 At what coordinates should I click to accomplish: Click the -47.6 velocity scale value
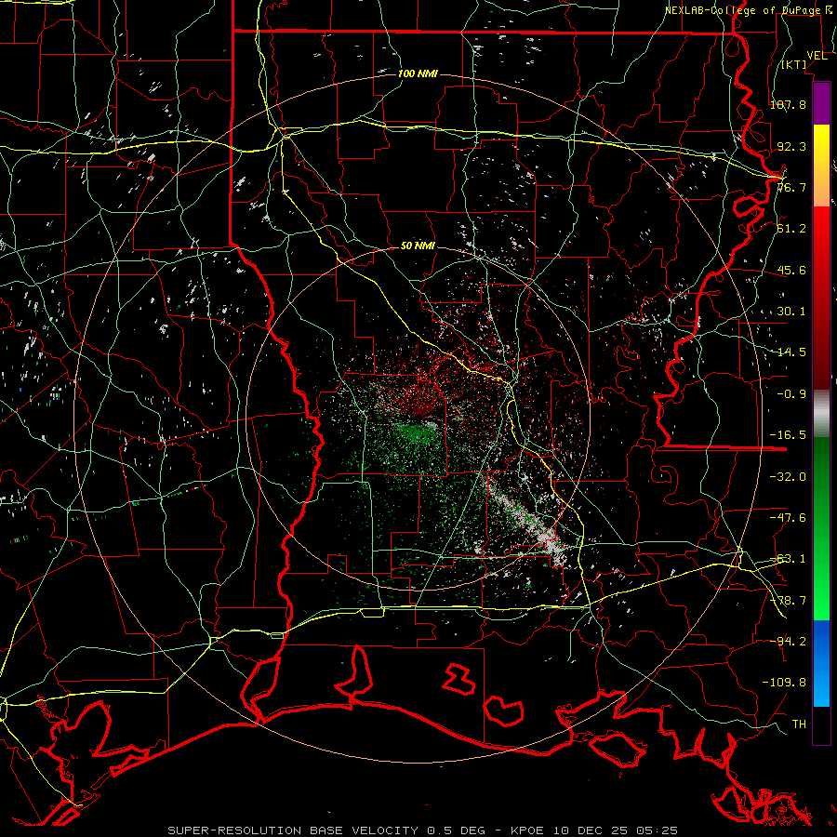788,518
